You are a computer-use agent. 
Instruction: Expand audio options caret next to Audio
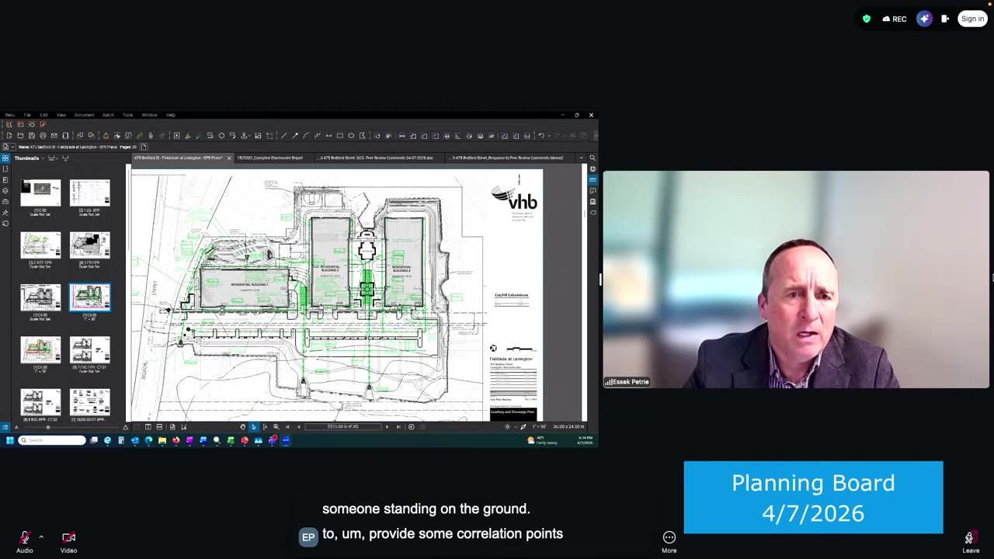(41, 536)
